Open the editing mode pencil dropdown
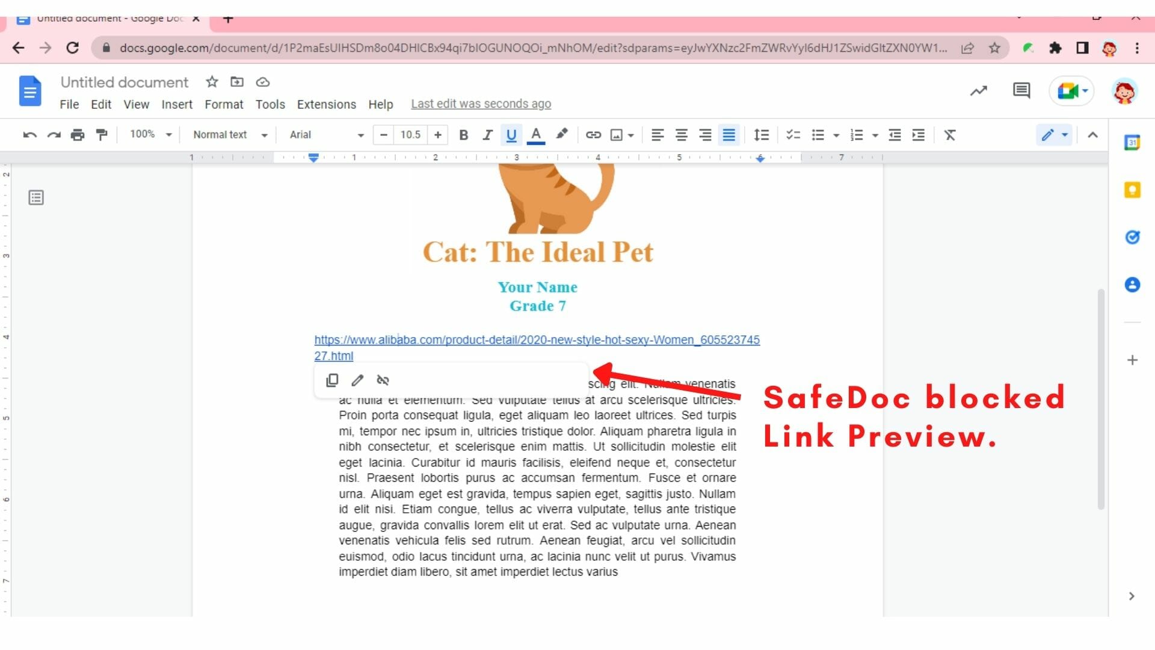 coord(1055,135)
